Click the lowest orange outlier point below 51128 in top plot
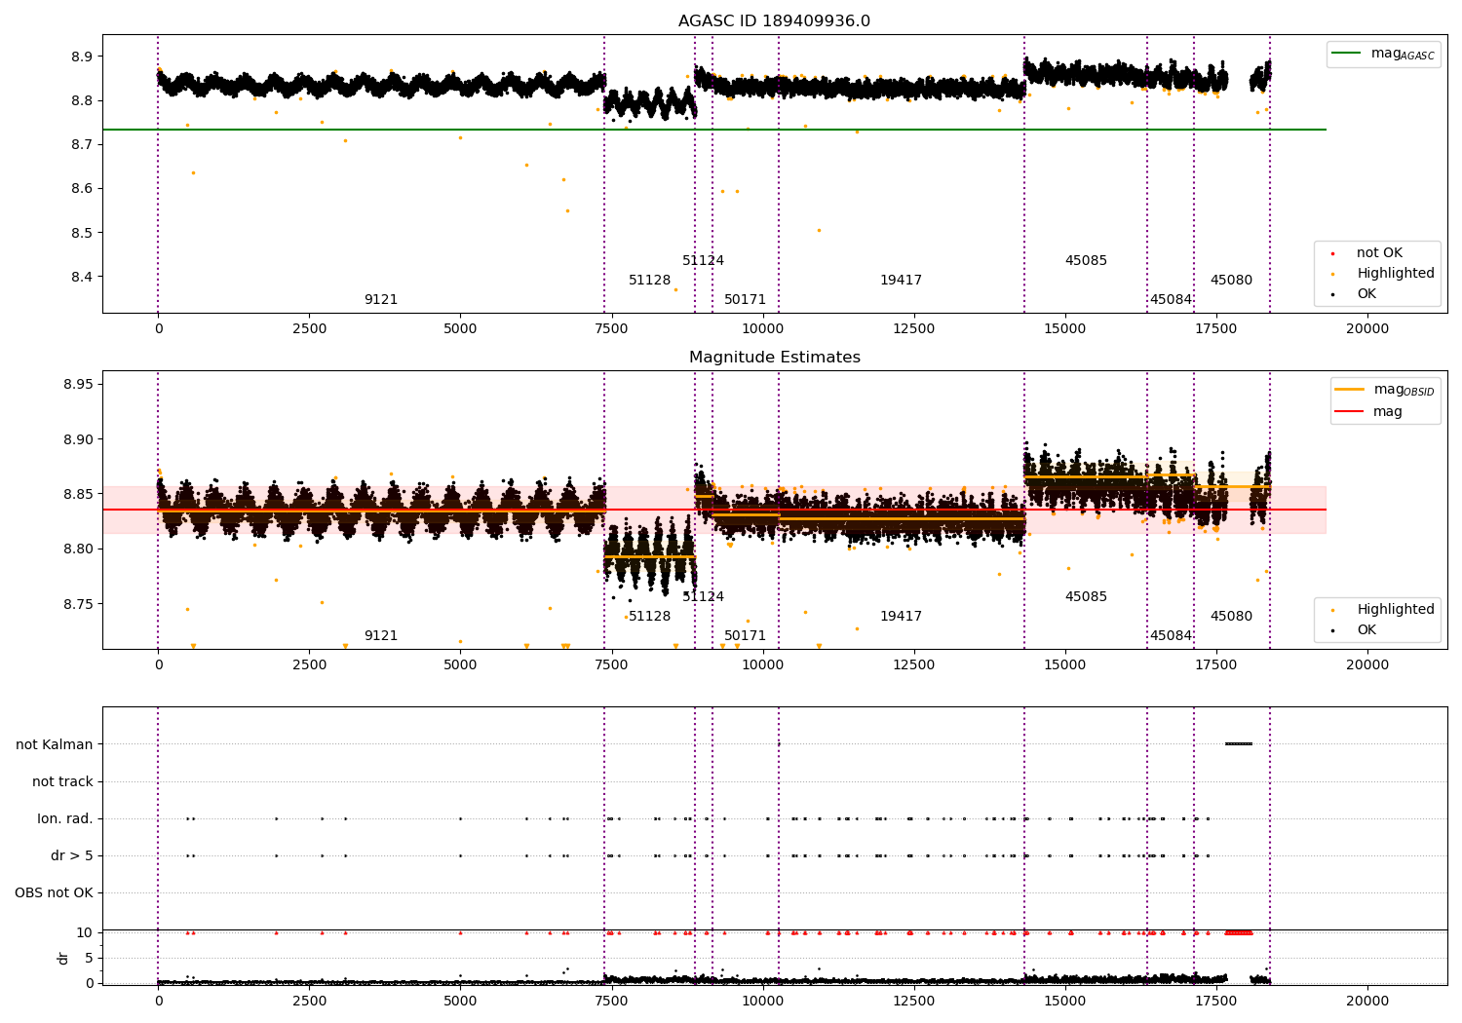Viewport: 1462px width, 1023px height. tap(675, 289)
